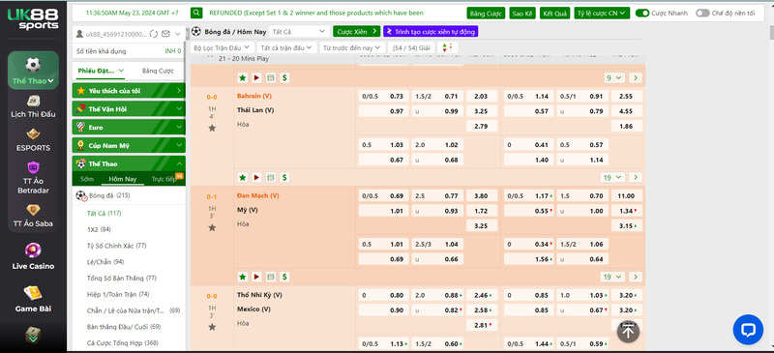The width and height of the screenshot is (774, 353).
Task: Click the refresh balance icon beside username
Action: coord(154,34)
